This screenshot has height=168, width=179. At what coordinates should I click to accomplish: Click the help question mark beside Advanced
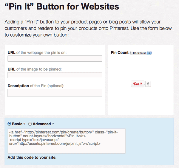pyautogui.click(x=53, y=124)
